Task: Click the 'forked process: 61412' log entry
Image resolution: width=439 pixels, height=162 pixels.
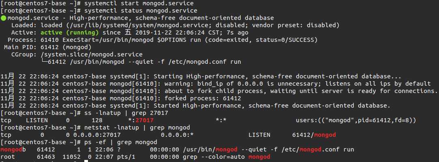Action: tap(203, 98)
